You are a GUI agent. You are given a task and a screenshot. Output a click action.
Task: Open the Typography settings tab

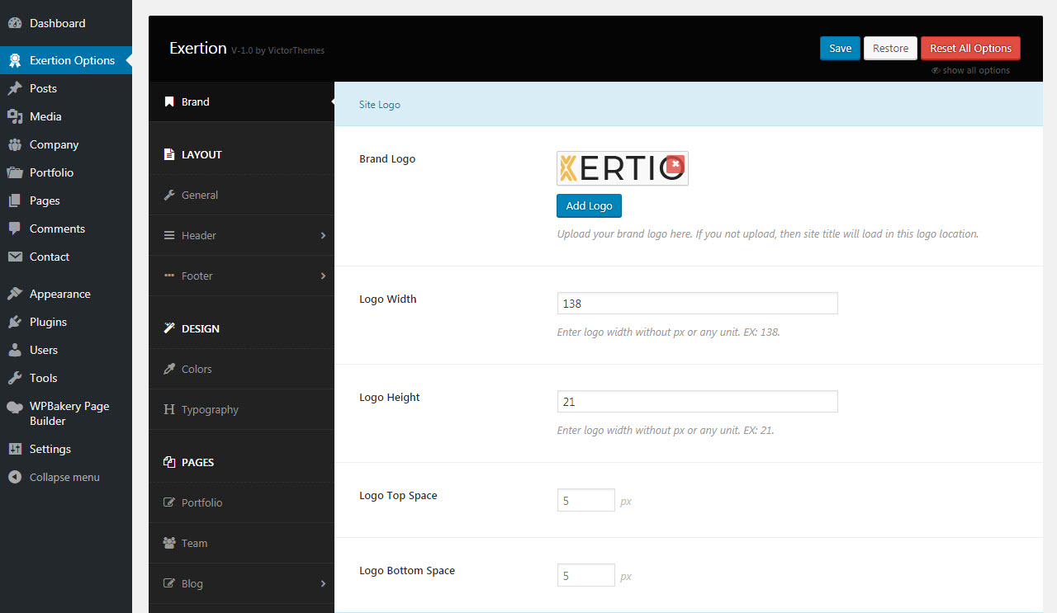[x=210, y=409]
